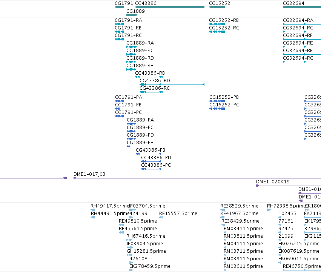
Task: Click feature 424199
Action: 138,214
